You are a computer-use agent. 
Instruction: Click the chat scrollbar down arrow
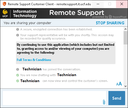click(x=125, y=86)
